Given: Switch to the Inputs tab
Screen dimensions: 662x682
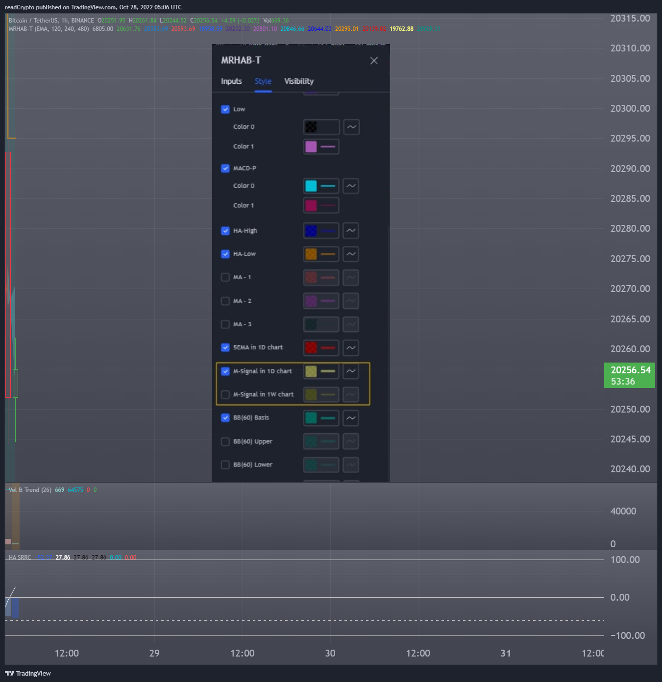Looking at the screenshot, I should (x=231, y=81).
